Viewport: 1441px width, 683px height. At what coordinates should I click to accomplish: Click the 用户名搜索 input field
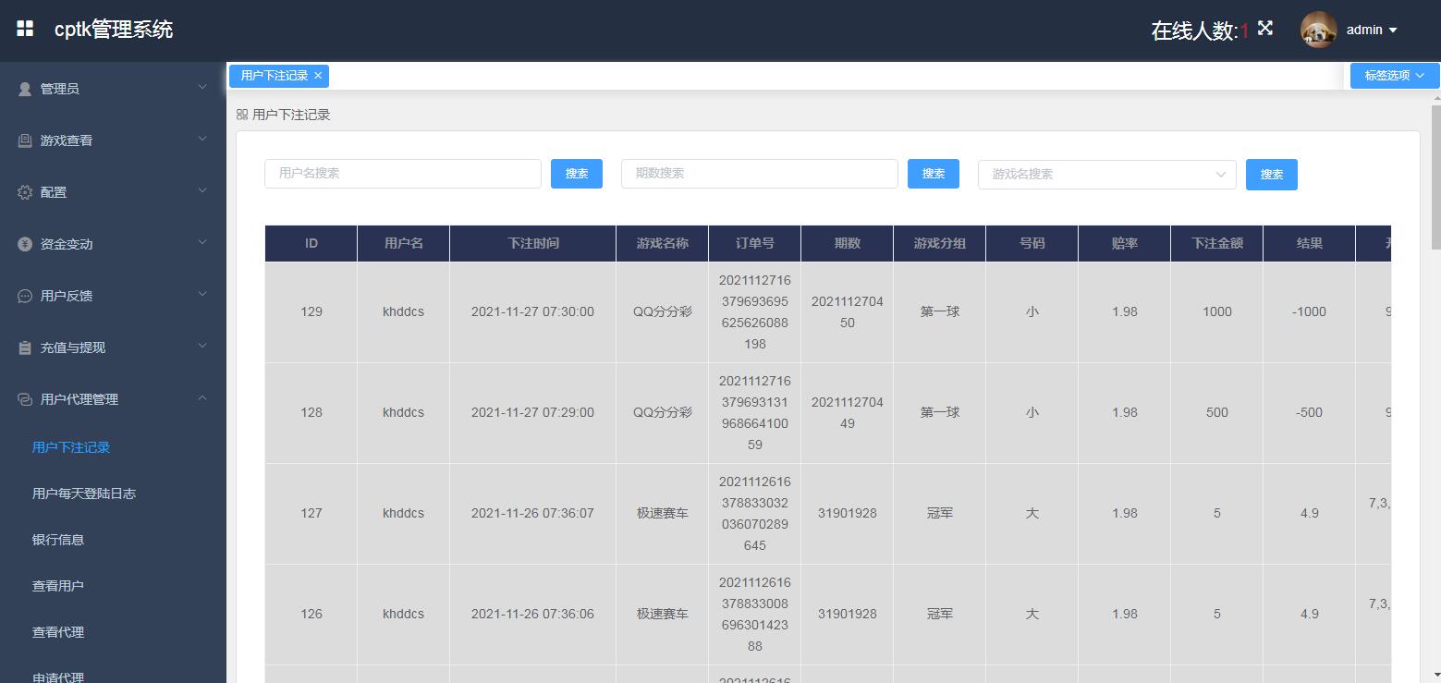[402, 174]
